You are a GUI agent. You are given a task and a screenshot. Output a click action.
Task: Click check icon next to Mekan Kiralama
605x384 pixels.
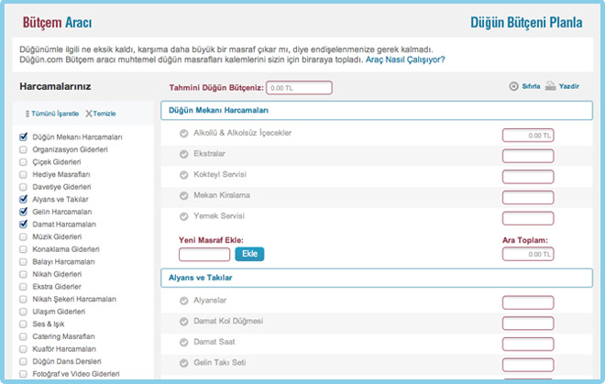pos(184,195)
